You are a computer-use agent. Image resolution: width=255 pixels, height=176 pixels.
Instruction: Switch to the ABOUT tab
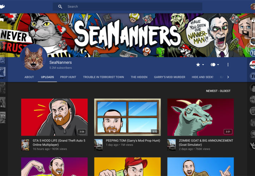(29, 77)
